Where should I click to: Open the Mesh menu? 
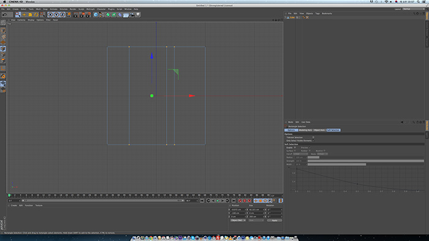click(38, 9)
